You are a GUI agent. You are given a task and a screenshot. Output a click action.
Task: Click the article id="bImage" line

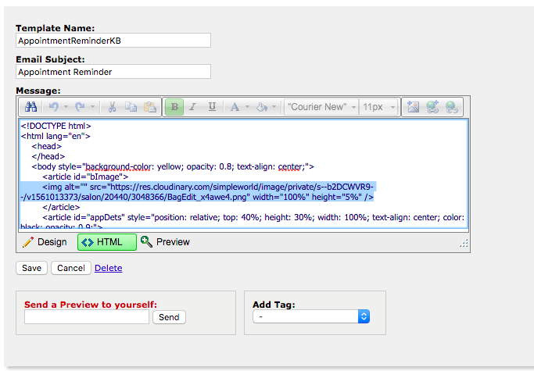[85, 177]
